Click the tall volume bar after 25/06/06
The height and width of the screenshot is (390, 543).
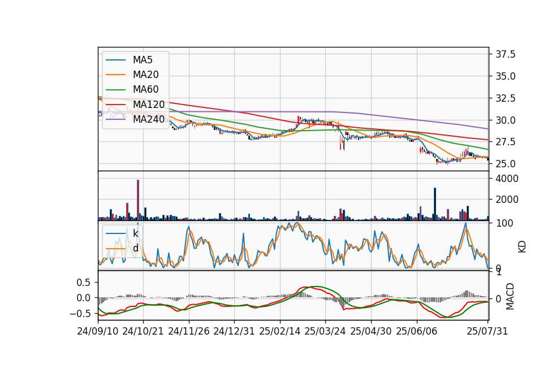coord(435,204)
